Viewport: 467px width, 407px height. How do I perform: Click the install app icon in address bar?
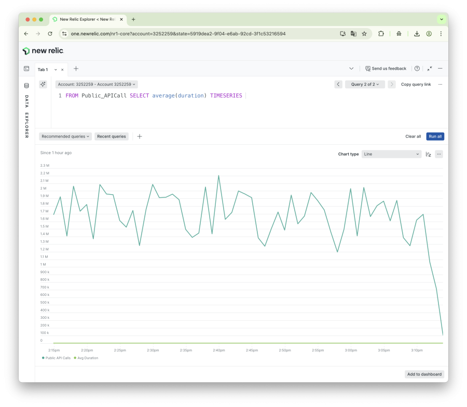point(343,34)
